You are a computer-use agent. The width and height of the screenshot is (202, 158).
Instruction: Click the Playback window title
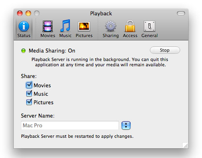point(101,14)
